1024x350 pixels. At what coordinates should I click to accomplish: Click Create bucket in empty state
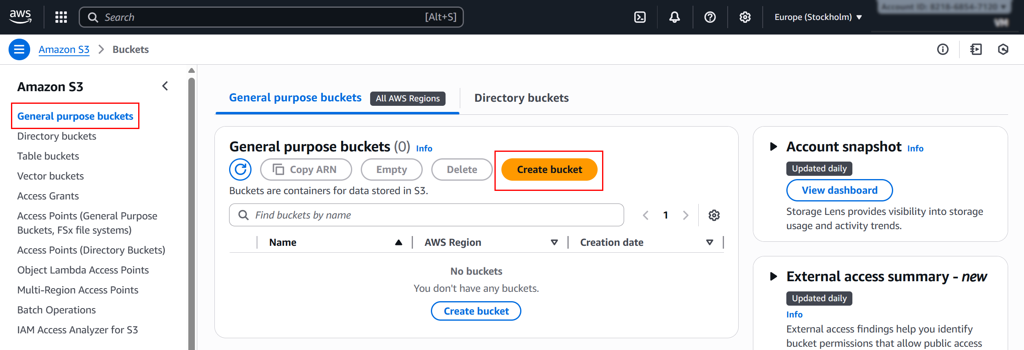[x=476, y=311]
